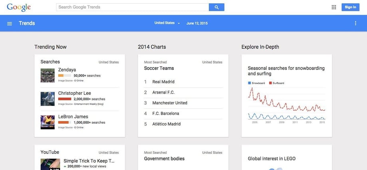
Task: Open the Explore In-Depth section heading
Action: coord(260,47)
